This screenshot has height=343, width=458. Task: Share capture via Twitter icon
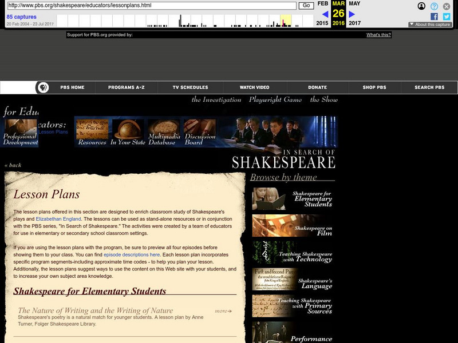pos(447,17)
